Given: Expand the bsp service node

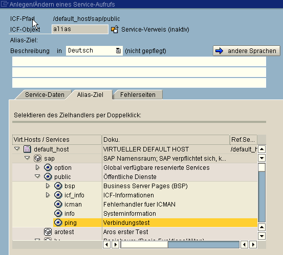Looking at the screenshot, I should [48, 186].
